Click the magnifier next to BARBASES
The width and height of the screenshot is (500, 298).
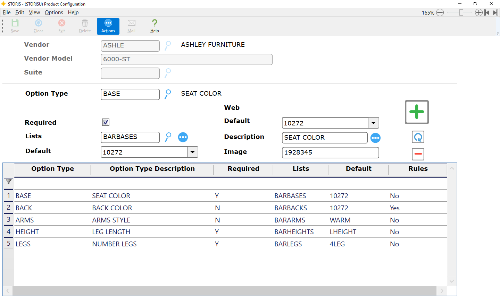tap(168, 137)
